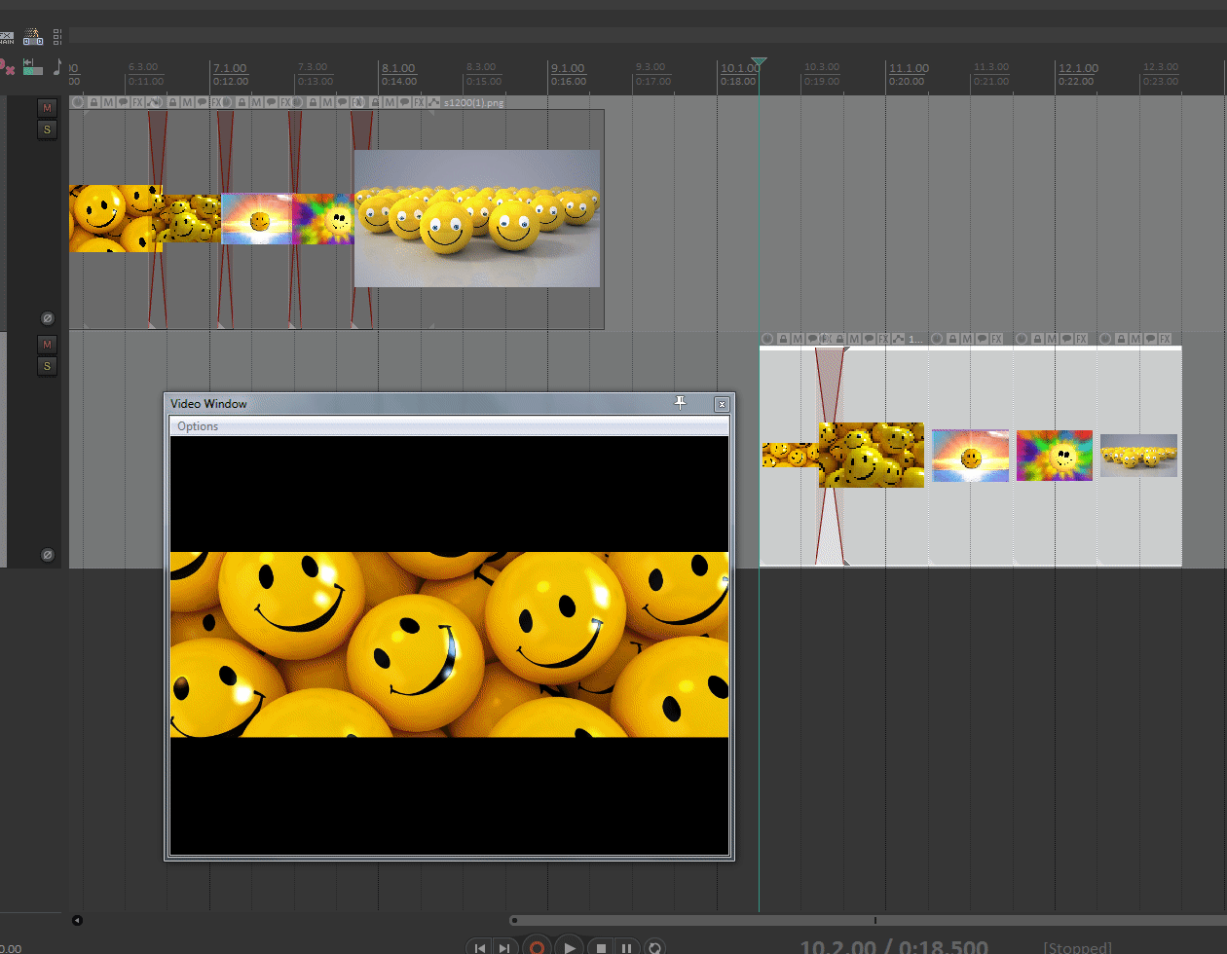
Task: Mute the first track with its M button
Action: (x=47, y=107)
